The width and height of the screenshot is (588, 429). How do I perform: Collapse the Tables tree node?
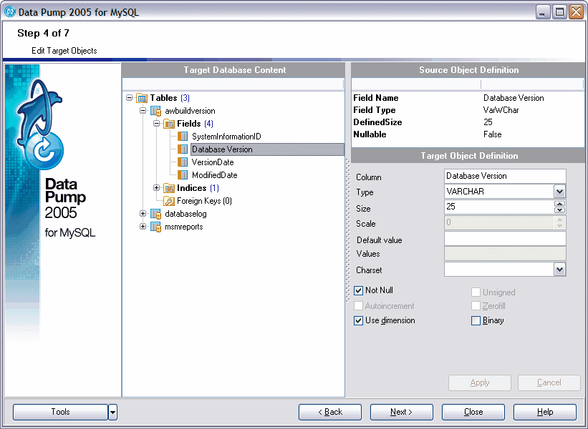pyautogui.click(x=130, y=98)
